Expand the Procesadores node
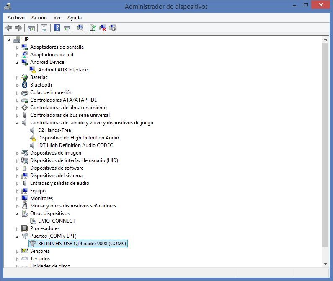The image size is (333, 281). click(17, 229)
